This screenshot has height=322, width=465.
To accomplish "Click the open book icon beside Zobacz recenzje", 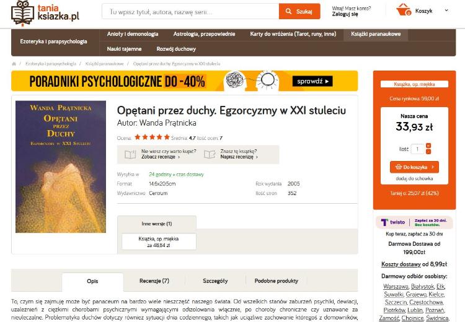I will pyautogui.click(x=130, y=154).
